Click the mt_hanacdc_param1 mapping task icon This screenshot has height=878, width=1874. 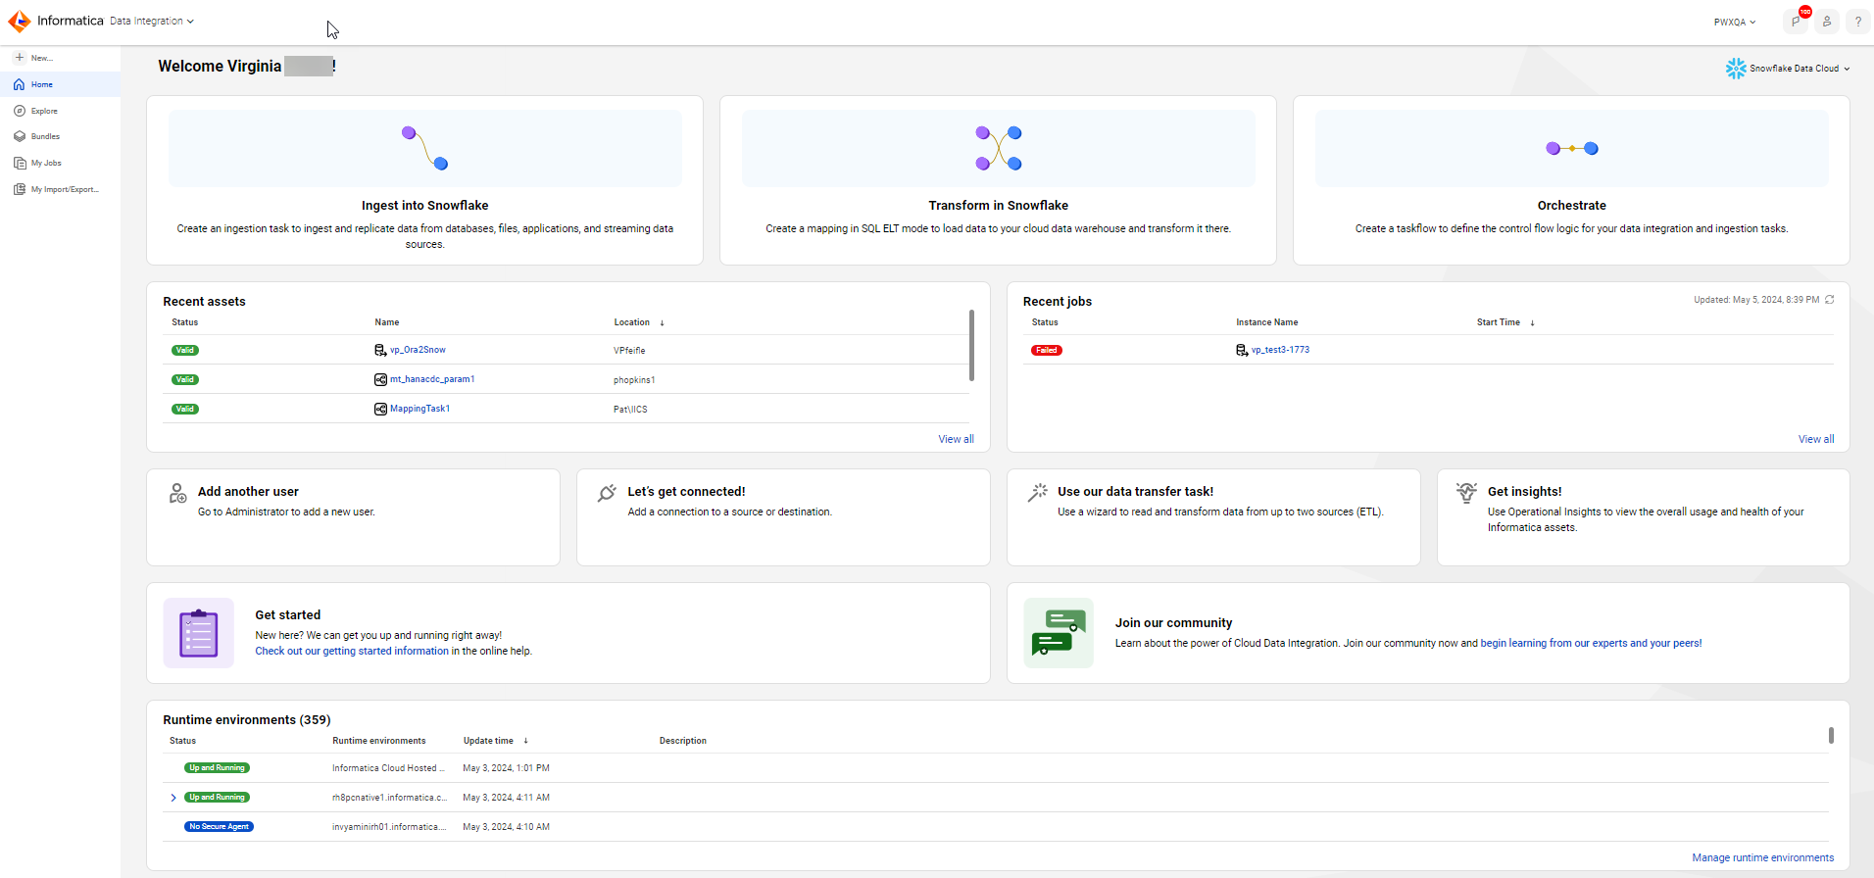pyautogui.click(x=380, y=379)
